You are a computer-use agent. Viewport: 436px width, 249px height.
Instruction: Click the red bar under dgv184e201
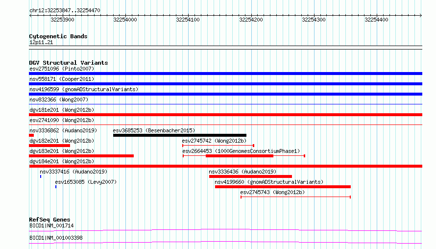(225, 166)
